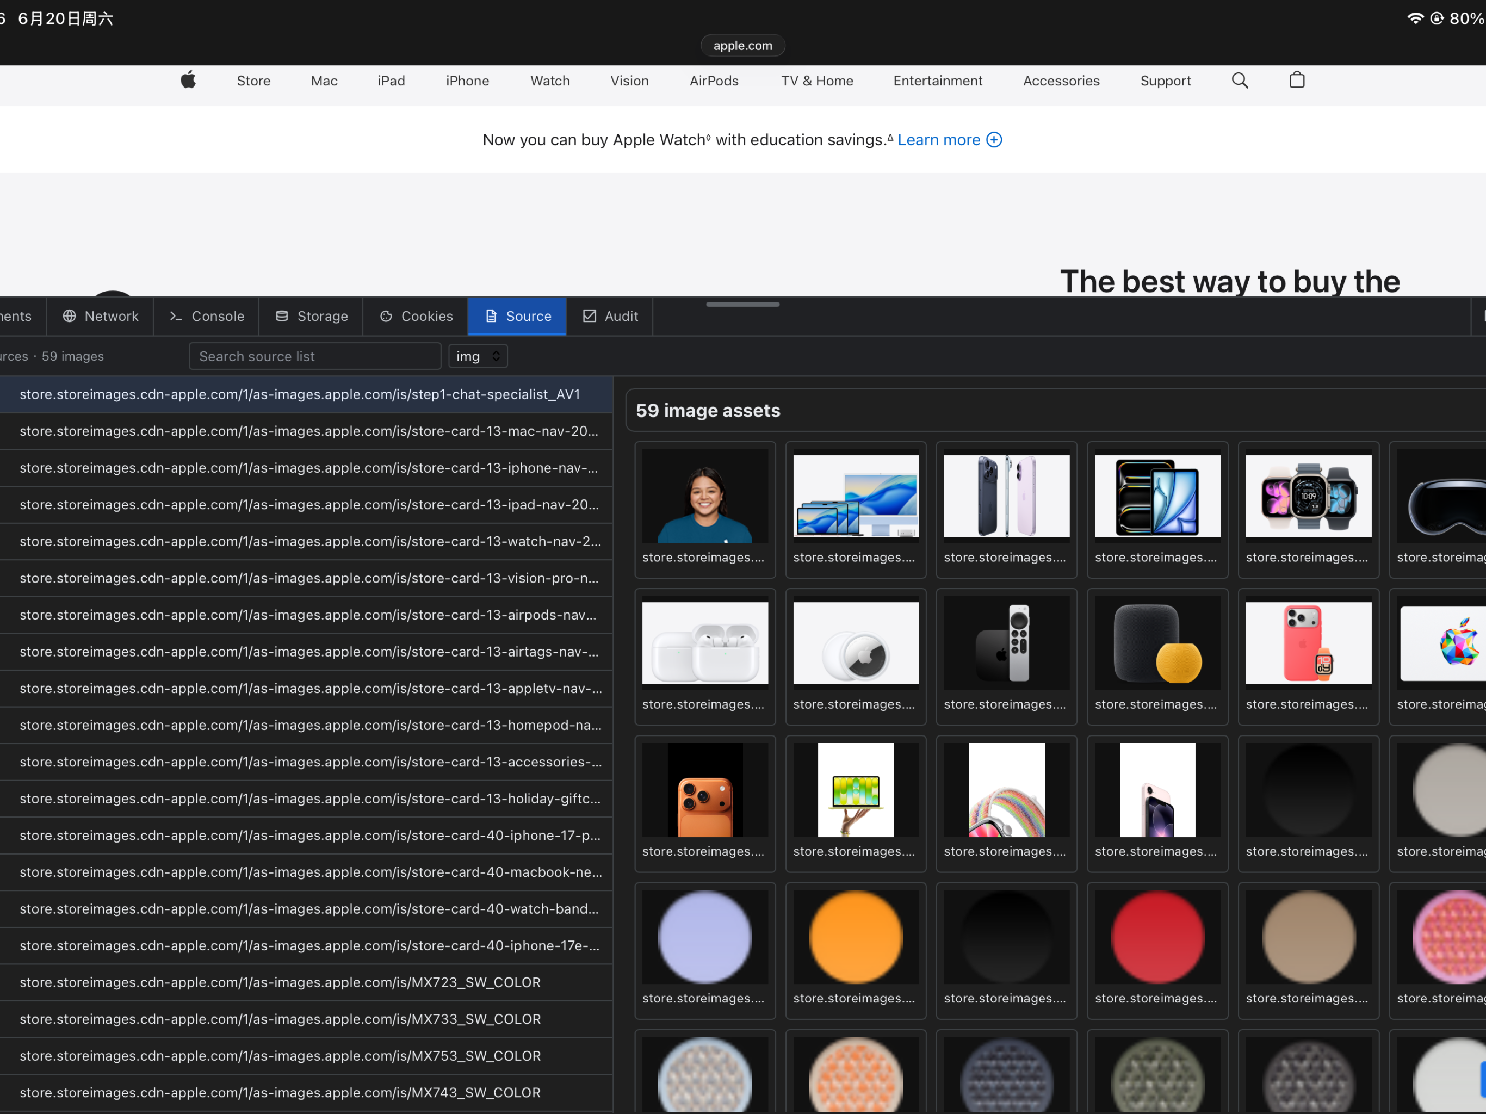The image size is (1486, 1114).
Task: Focus the Search source list field
Action: click(x=315, y=356)
